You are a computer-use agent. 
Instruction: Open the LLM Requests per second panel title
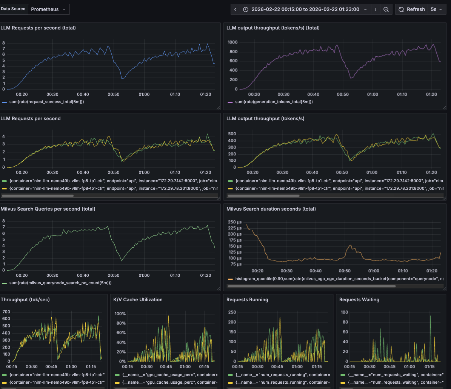pyautogui.click(x=31, y=119)
